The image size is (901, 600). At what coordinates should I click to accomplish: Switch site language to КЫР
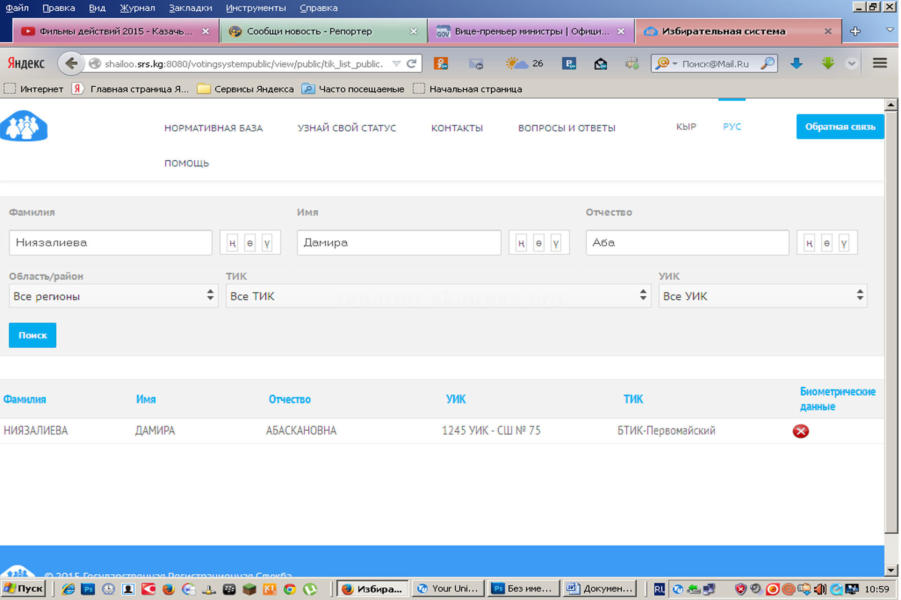pos(686,127)
